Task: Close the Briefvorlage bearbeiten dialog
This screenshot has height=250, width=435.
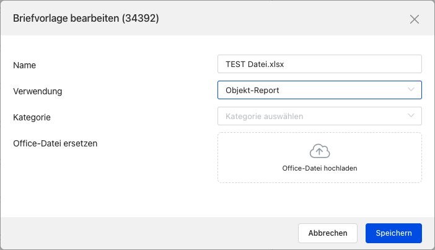Action: [x=415, y=19]
